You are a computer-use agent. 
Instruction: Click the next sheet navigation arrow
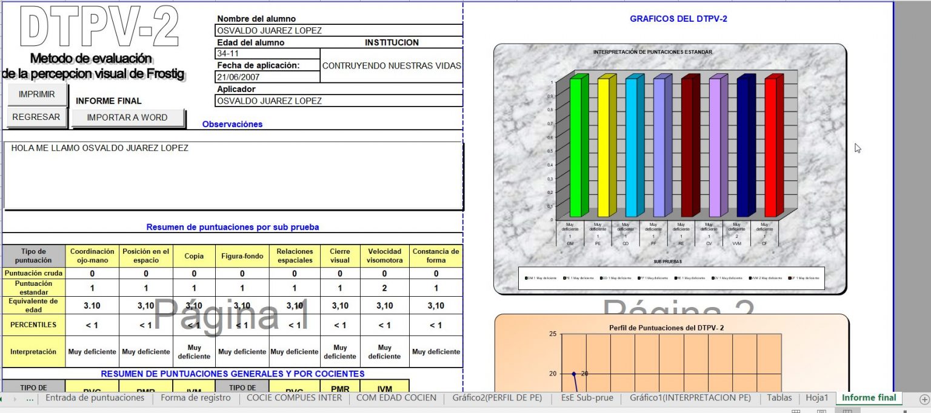click(15, 400)
